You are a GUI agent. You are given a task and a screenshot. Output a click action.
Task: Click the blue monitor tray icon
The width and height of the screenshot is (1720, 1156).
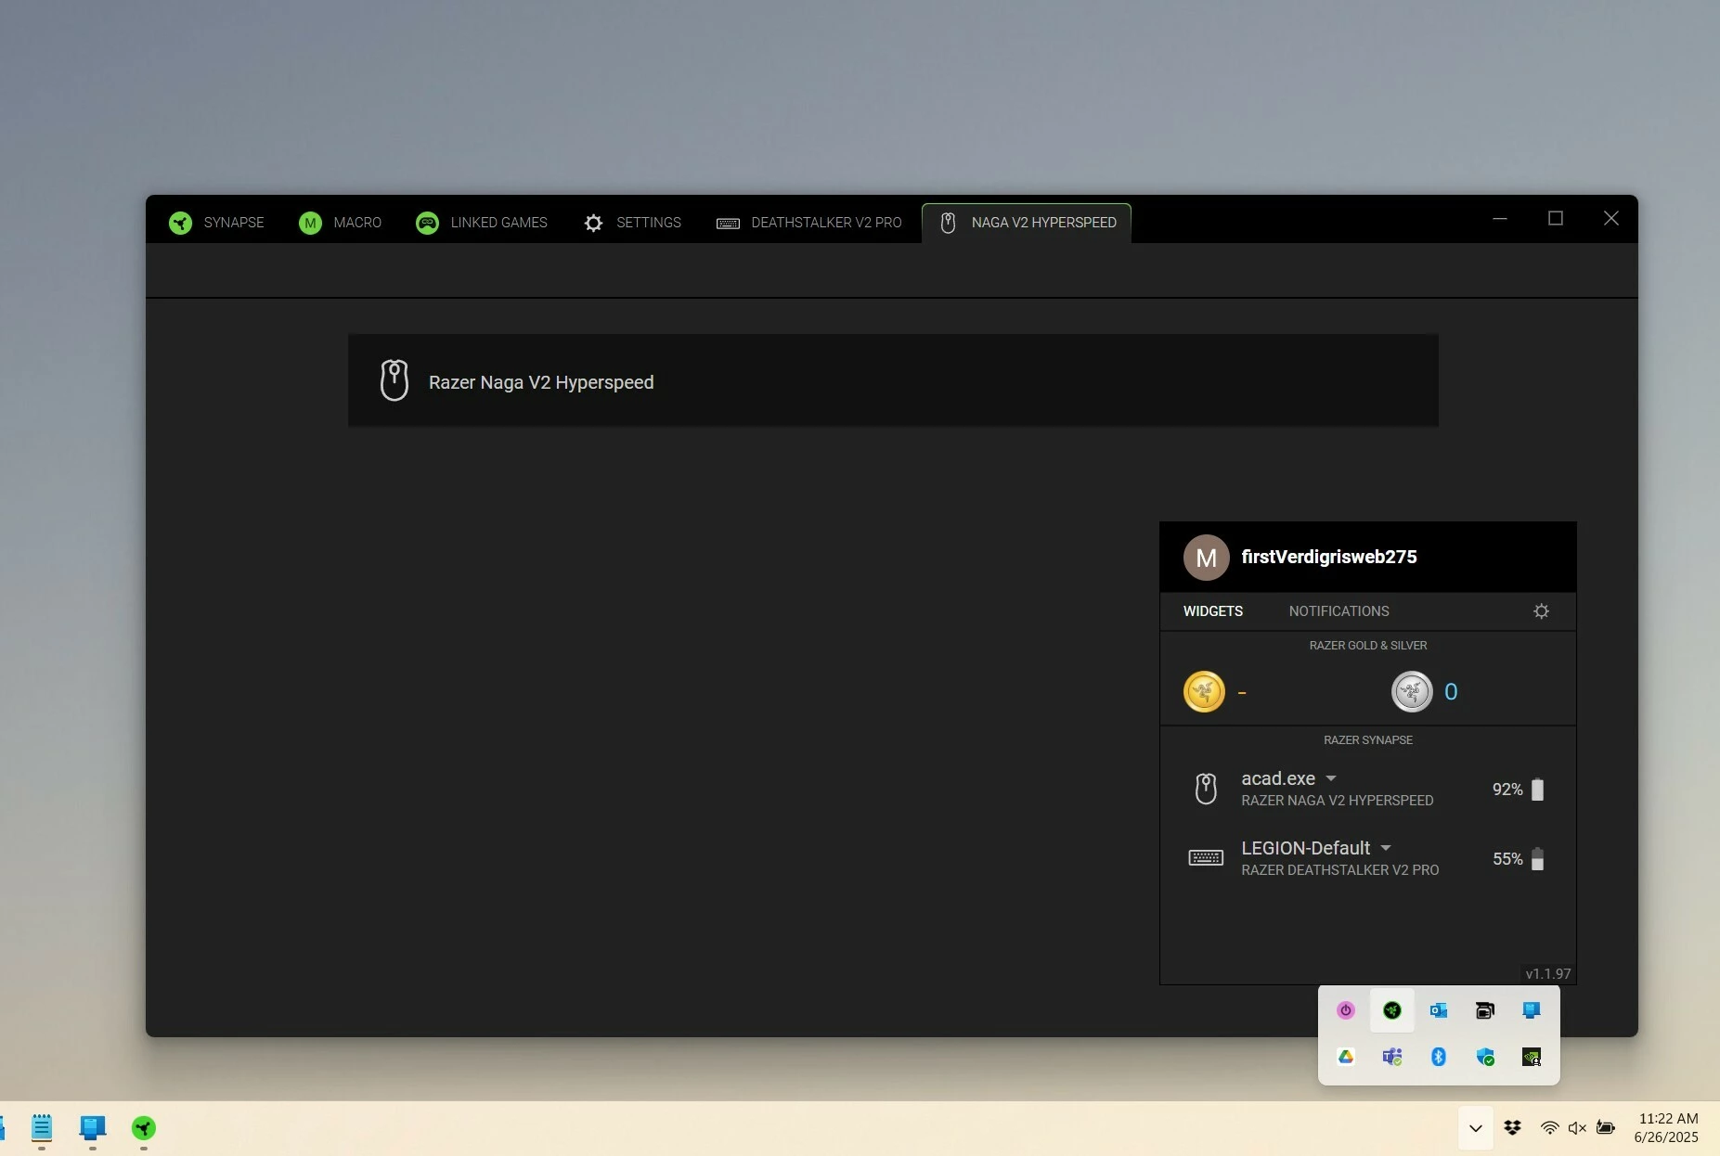(1532, 1010)
